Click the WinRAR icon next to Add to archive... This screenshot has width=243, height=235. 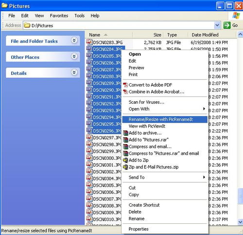[125, 133]
